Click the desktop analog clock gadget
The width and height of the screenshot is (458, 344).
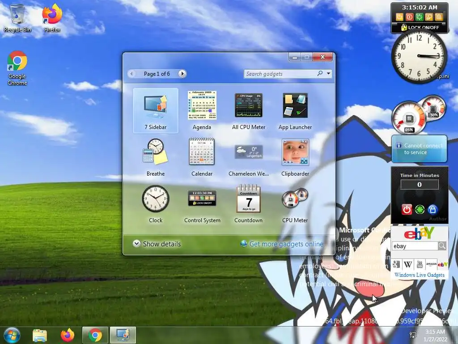point(419,56)
